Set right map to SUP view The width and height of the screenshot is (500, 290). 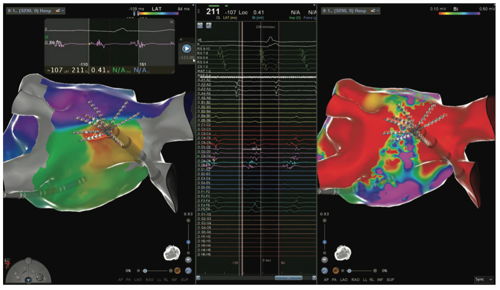(390, 279)
